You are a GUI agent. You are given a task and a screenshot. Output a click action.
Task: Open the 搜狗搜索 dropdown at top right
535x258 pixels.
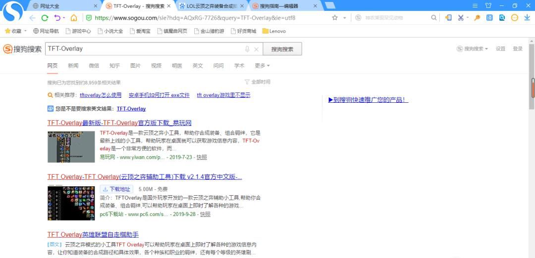point(472,49)
